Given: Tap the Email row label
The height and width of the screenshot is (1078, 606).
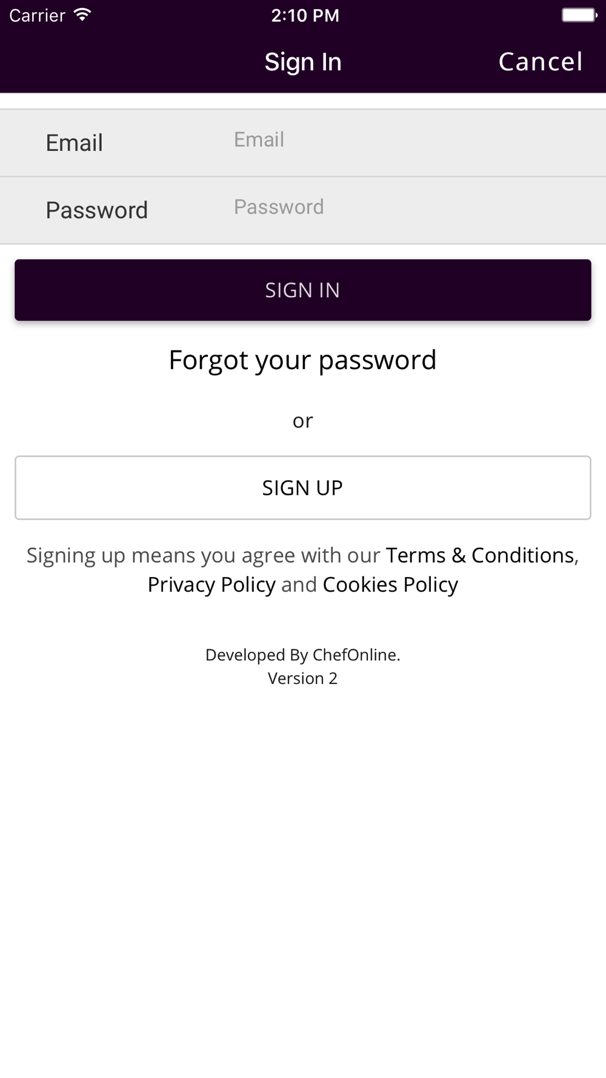Looking at the screenshot, I should [x=75, y=143].
